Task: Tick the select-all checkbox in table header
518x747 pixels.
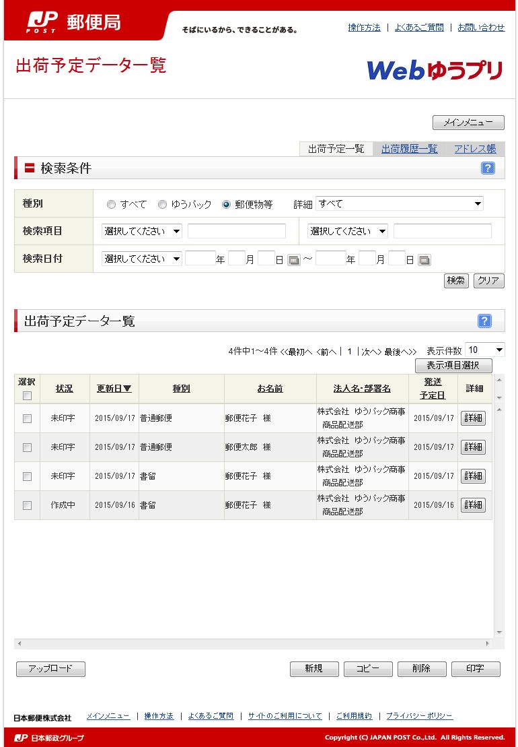Action: pos(27,395)
